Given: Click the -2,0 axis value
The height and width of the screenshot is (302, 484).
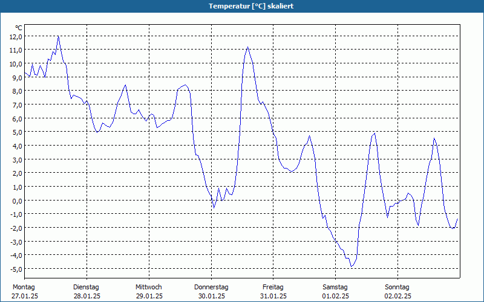Looking at the screenshot, I should (16, 228).
